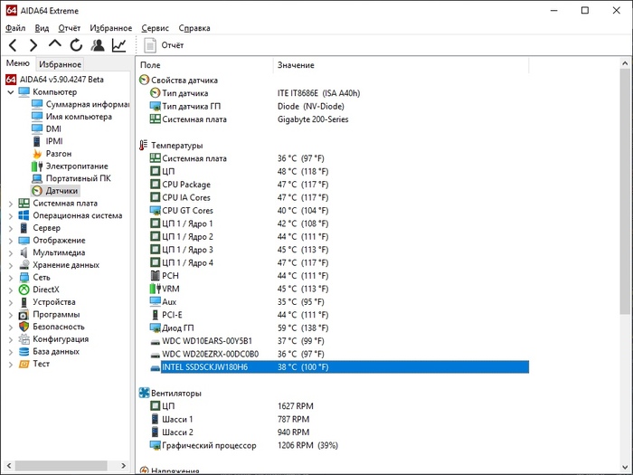Expand the Системная плата tree node
This screenshot has height=475, width=633.
(11, 204)
